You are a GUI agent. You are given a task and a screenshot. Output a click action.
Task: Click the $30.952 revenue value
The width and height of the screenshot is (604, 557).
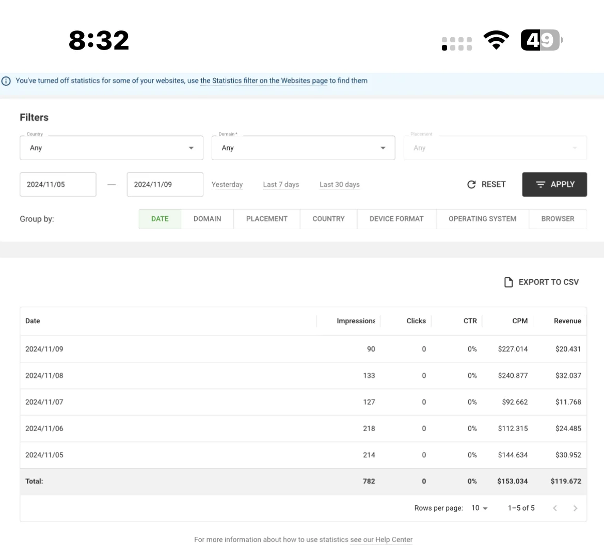pos(568,455)
